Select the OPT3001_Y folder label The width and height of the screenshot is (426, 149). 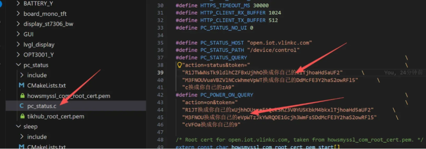(39, 55)
